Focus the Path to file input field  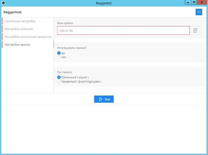coord(123,31)
